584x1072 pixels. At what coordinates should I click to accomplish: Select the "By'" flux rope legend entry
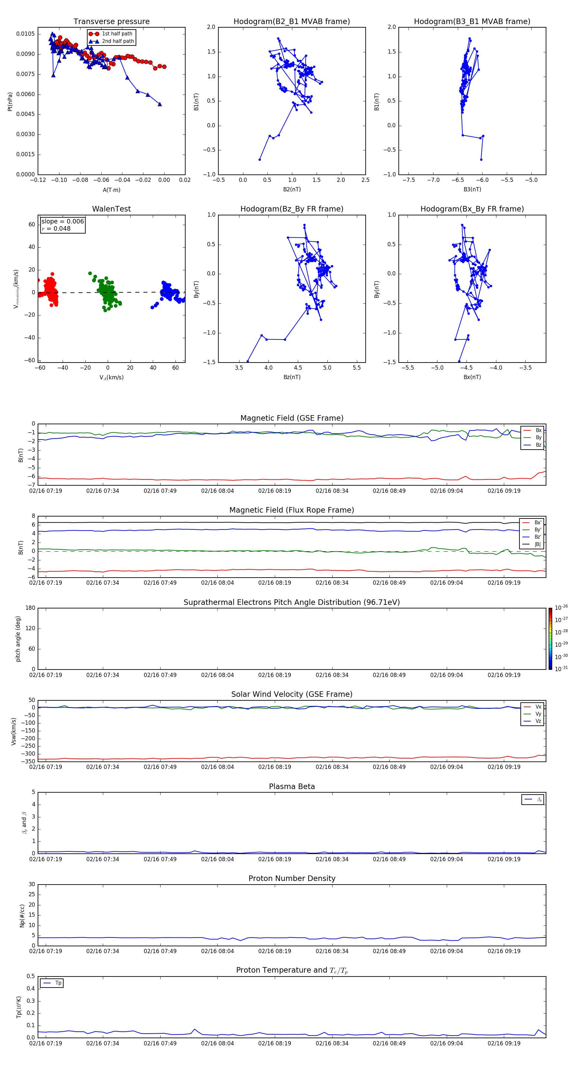532,530
